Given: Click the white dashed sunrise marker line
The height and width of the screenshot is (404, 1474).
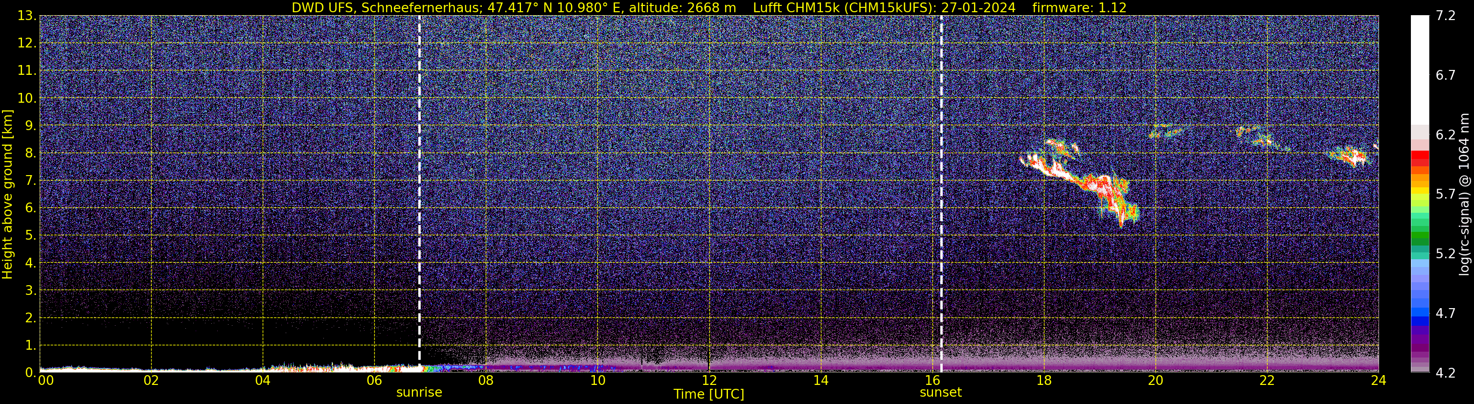Looking at the screenshot, I should 419,193.
